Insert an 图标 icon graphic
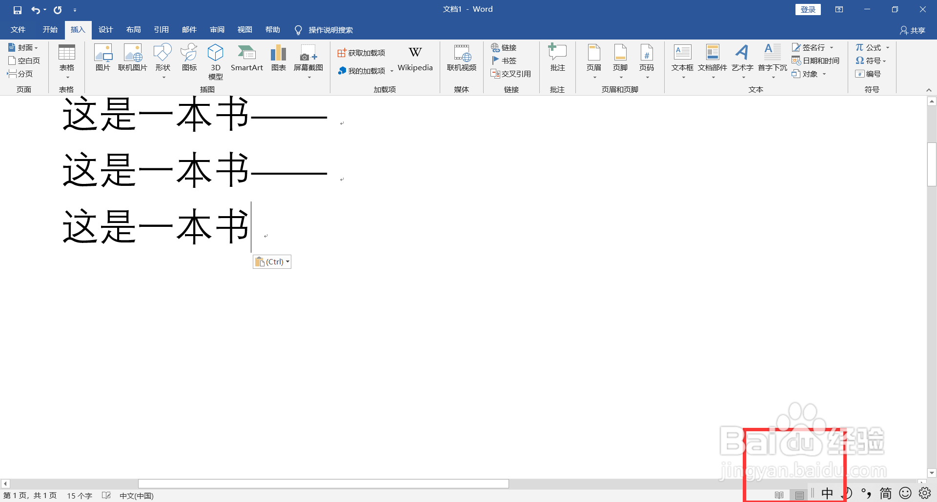This screenshot has height=502, width=937. (x=189, y=58)
